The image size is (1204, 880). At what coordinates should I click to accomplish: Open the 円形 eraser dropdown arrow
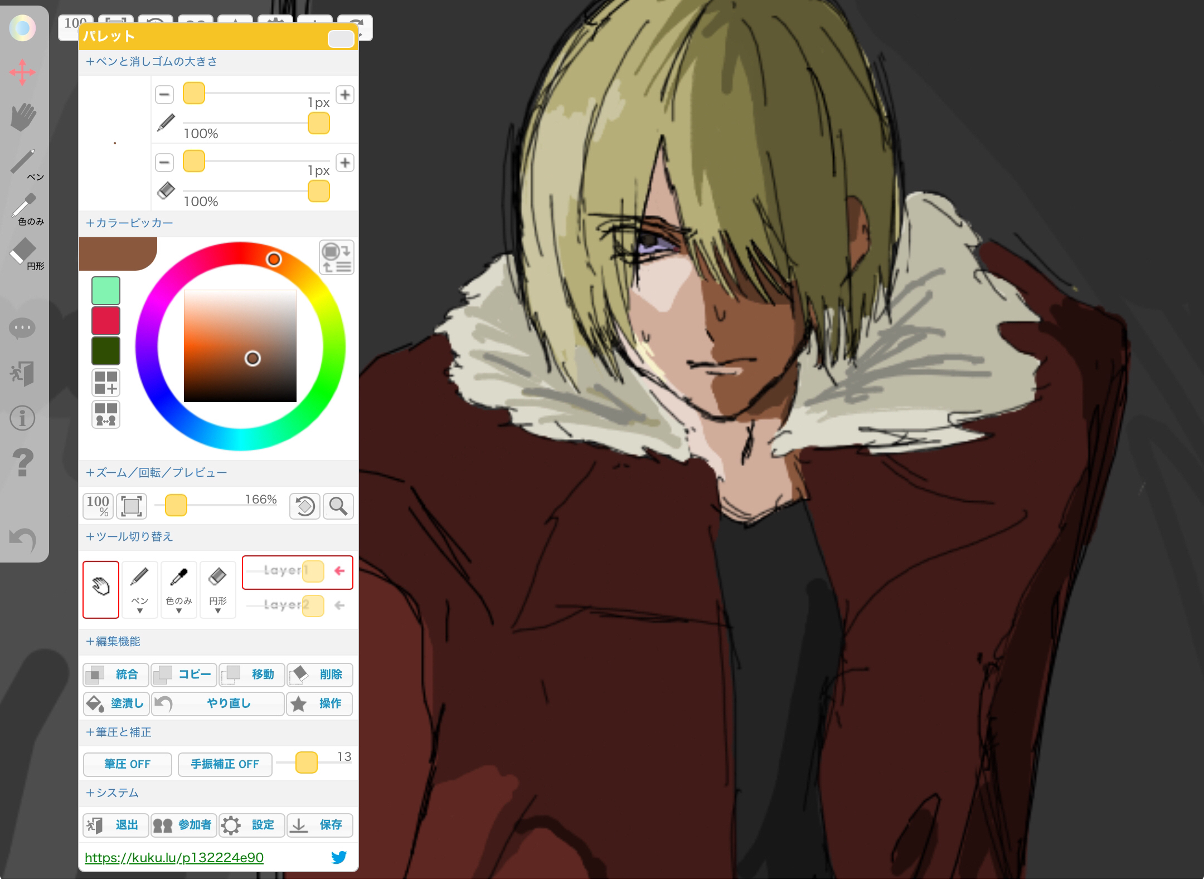click(x=218, y=611)
